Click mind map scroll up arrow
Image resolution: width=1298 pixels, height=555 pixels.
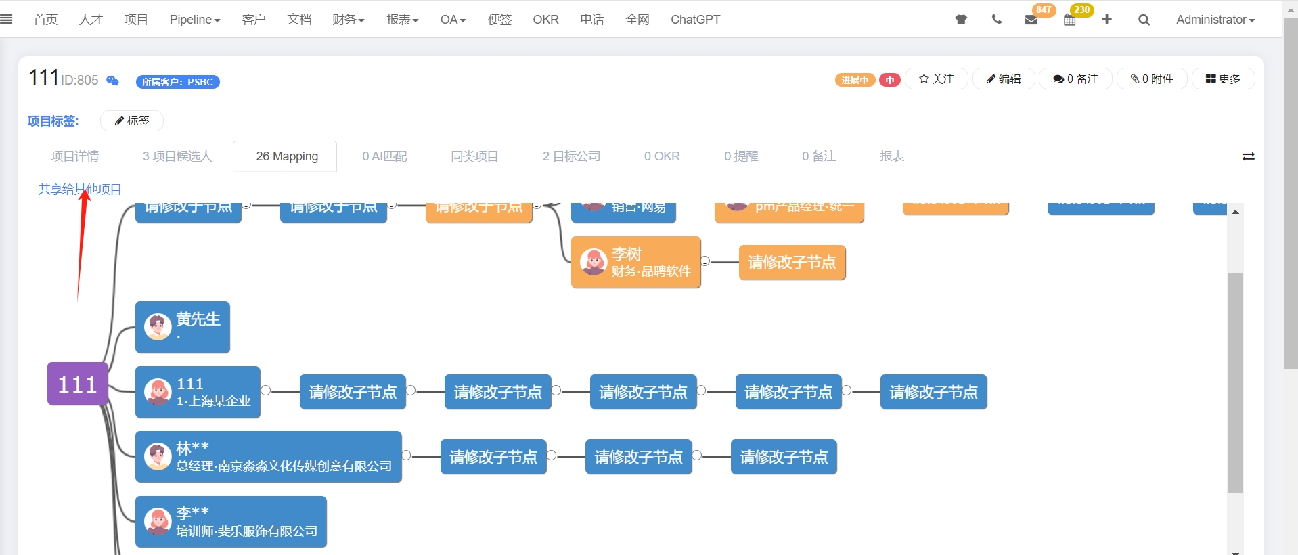(1235, 212)
